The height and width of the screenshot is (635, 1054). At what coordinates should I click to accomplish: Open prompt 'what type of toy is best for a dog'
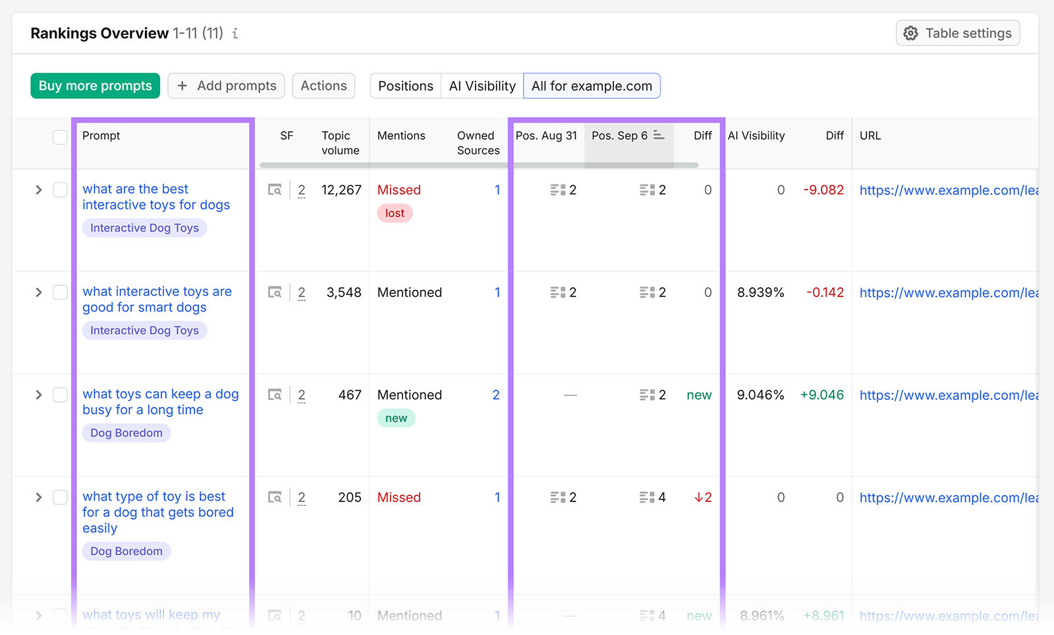pyautogui.click(x=158, y=512)
